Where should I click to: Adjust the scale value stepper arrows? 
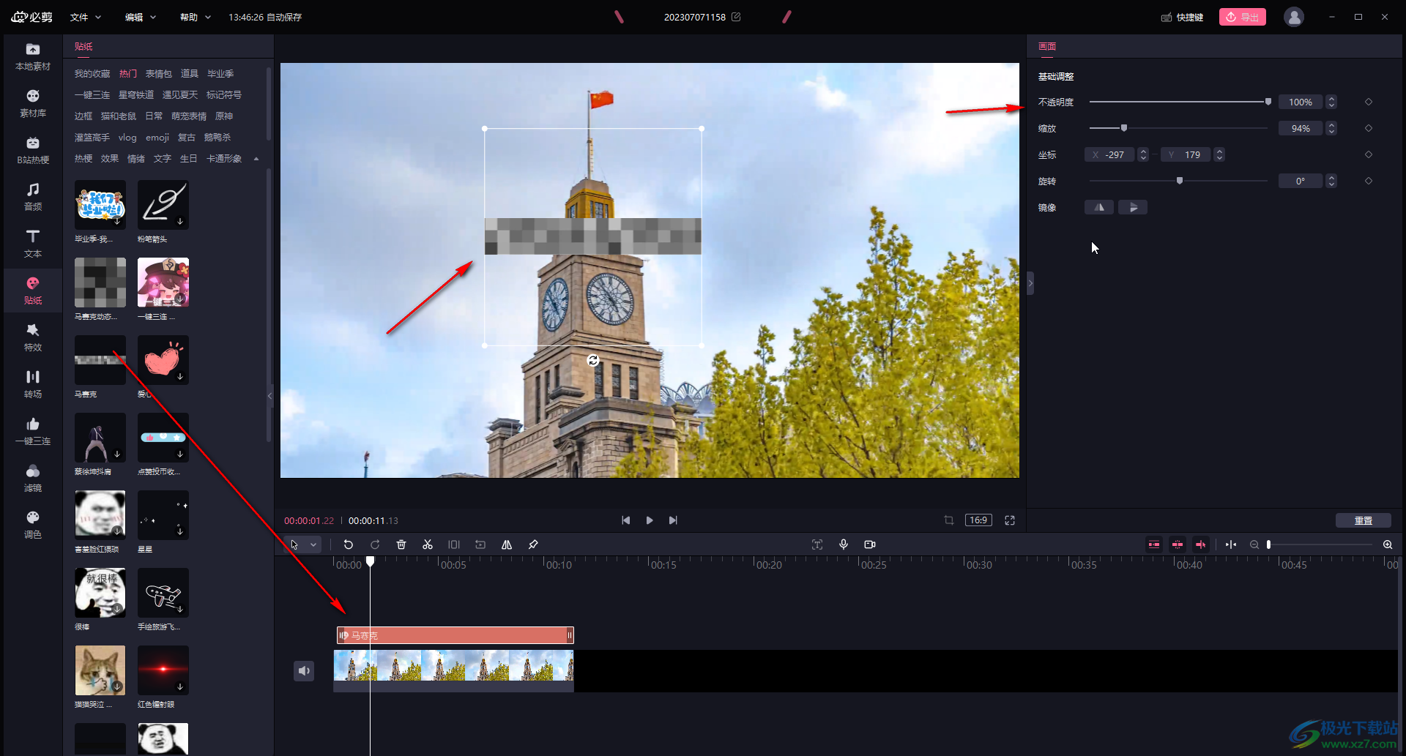coord(1332,128)
